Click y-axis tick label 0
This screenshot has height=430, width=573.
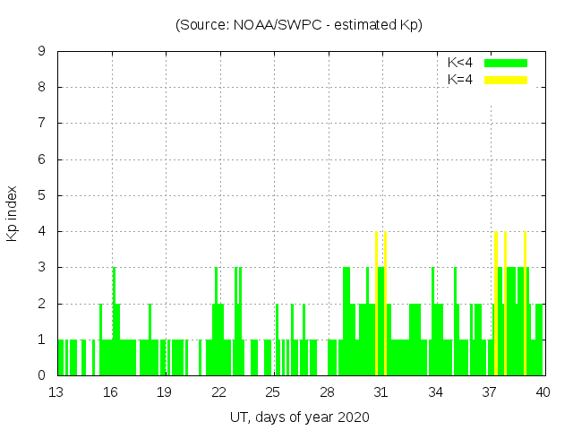coord(41,375)
